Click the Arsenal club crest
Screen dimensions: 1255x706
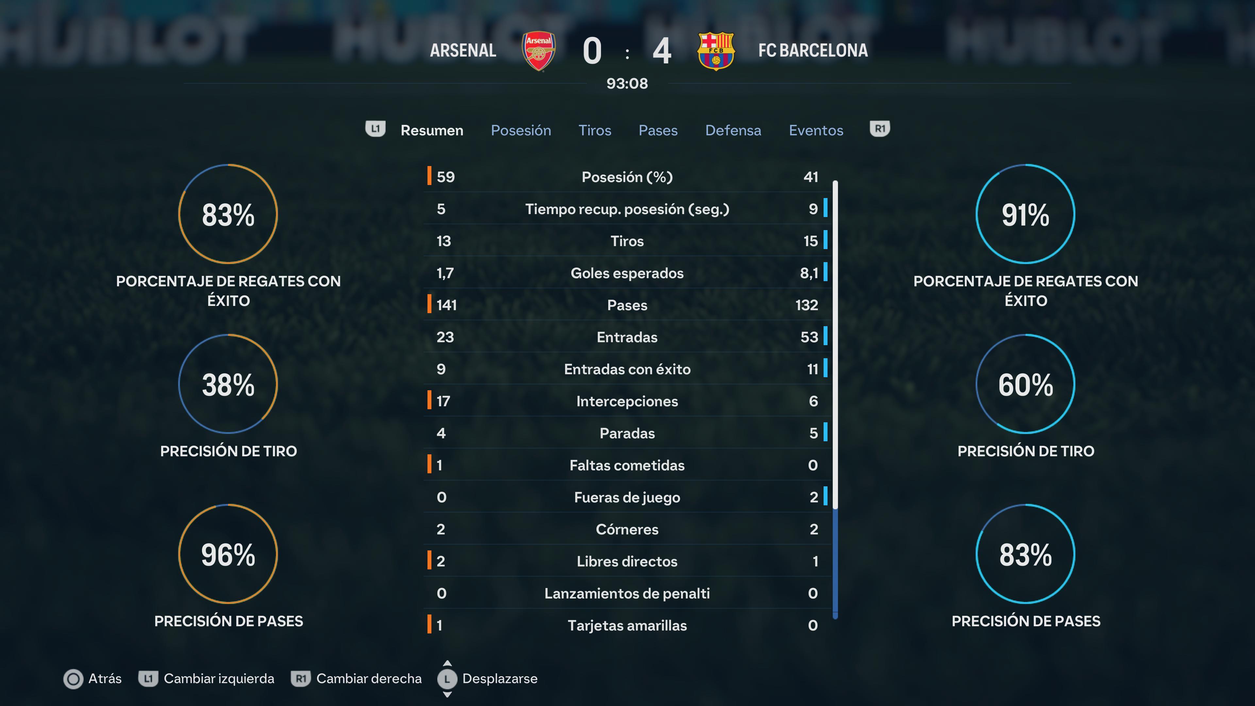(538, 51)
